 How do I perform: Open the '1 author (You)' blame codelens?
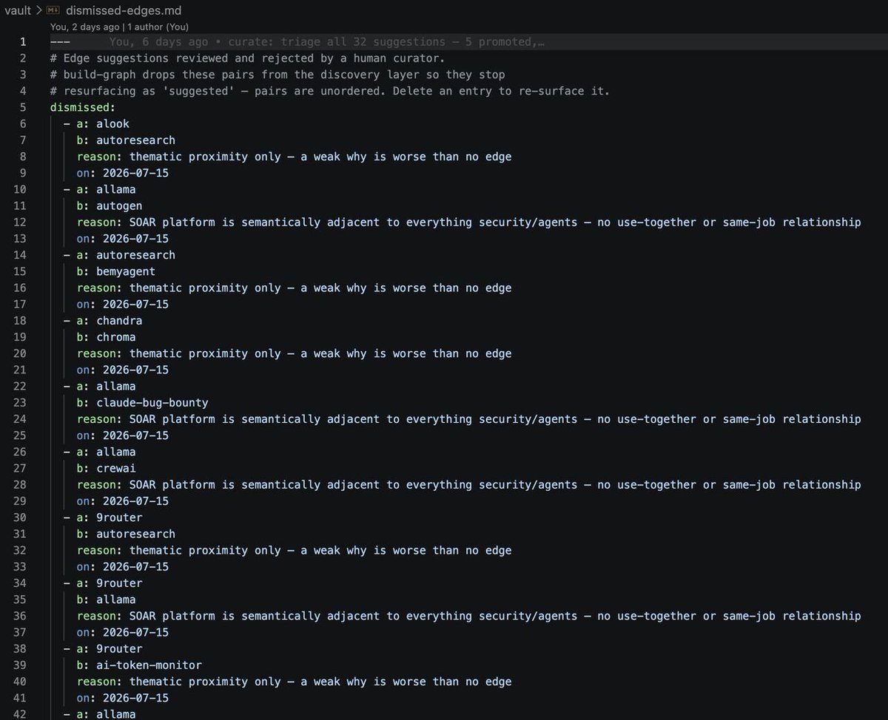click(x=158, y=27)
